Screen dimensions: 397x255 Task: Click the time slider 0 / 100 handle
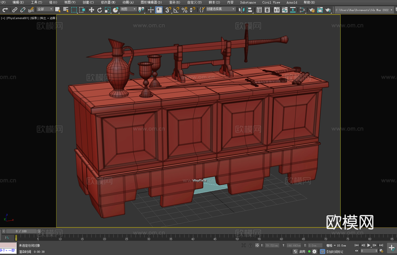21,231
